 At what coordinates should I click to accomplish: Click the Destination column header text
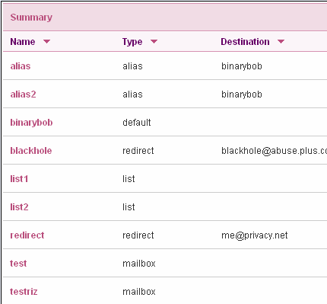[245, 41]
